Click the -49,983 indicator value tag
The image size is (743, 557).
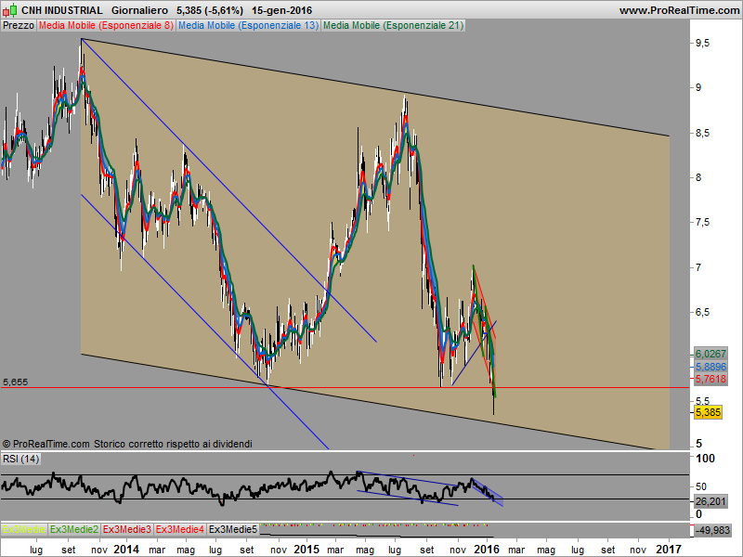(712, 530)
